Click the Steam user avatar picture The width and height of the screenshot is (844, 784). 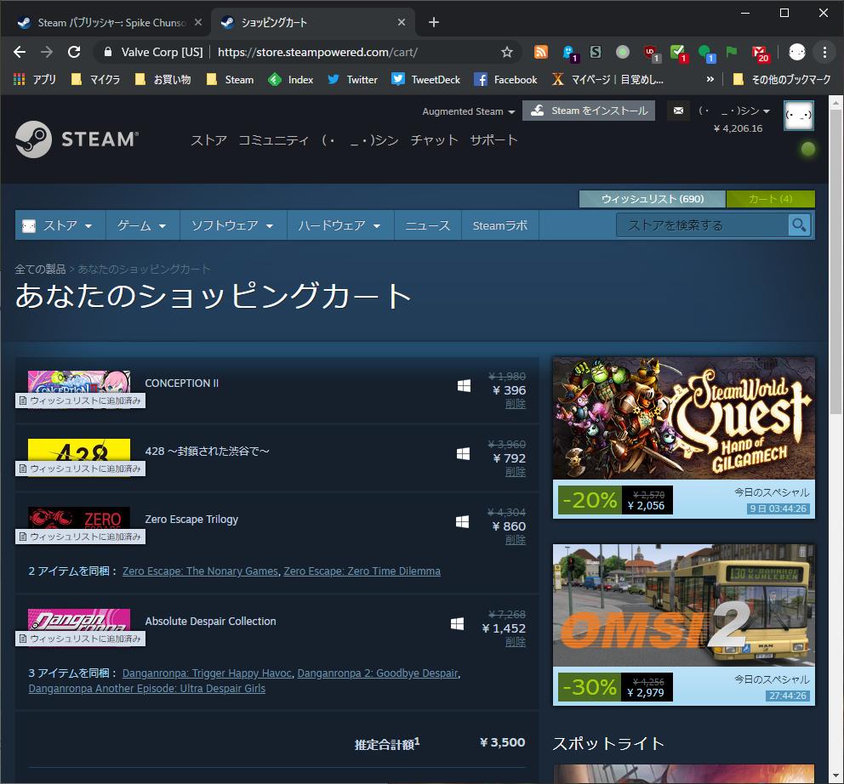click(799, 115)
